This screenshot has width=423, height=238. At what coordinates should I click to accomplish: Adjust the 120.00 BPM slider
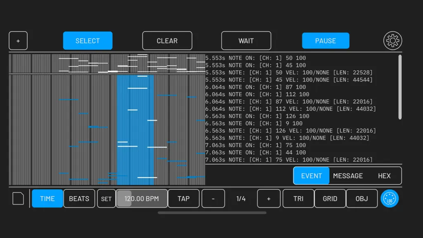(x=142, y=199)
